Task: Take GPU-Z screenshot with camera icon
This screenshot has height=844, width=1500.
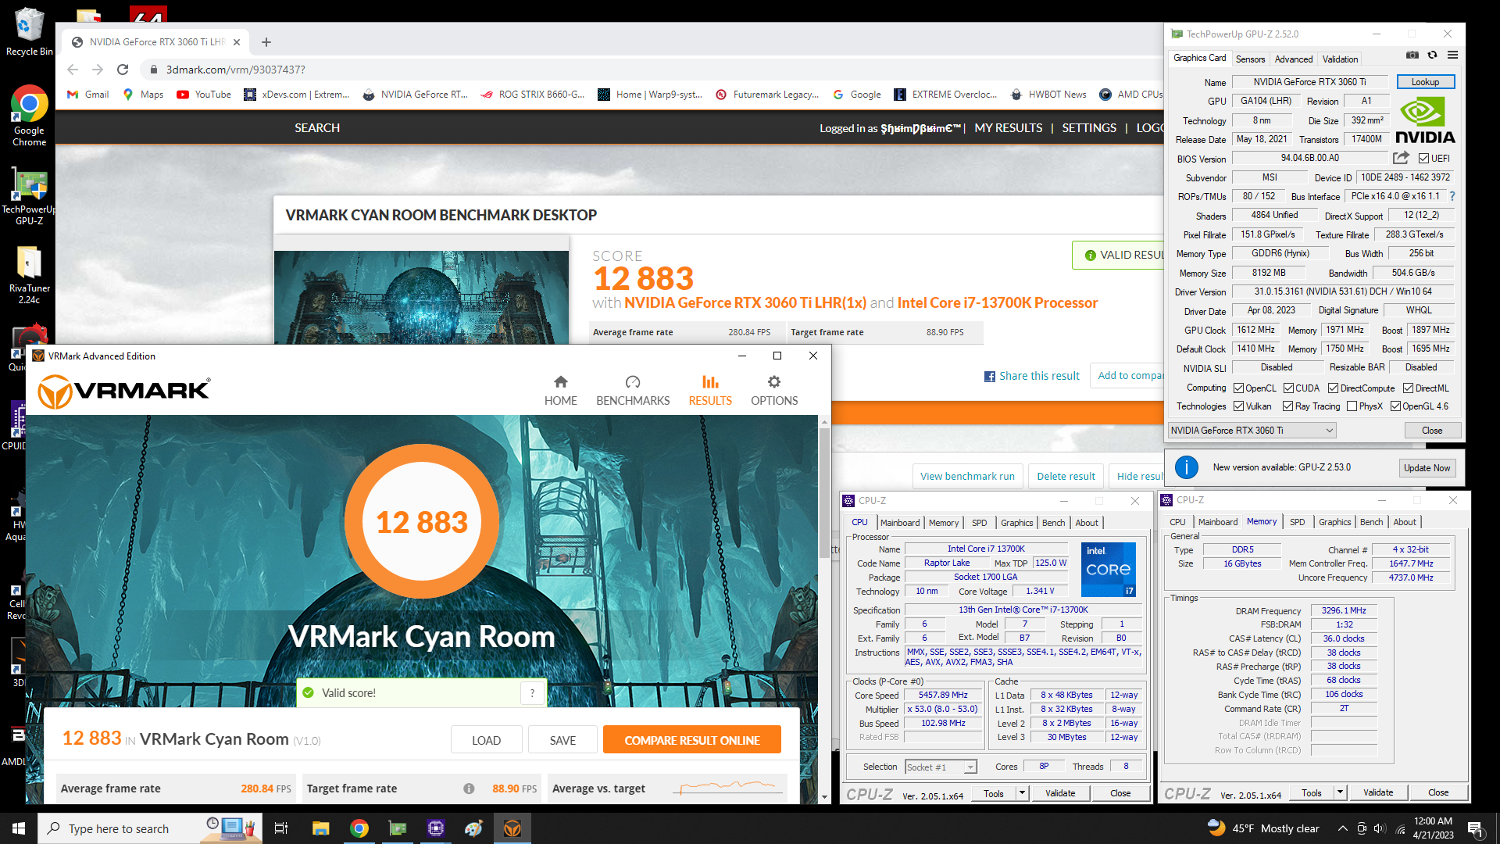Action: pos(1412,55)
